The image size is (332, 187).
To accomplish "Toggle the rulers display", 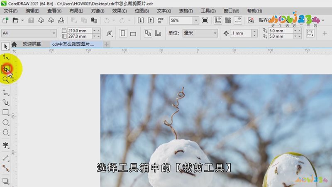I will 217,20.
